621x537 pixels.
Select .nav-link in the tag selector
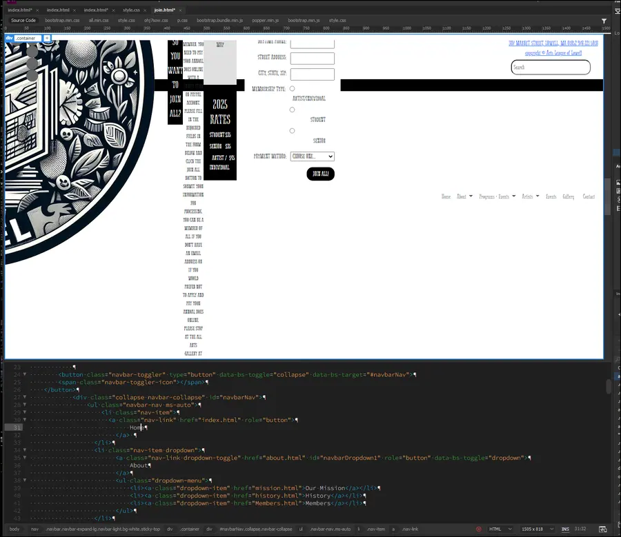pyautogui.click(x=410, y=529)
